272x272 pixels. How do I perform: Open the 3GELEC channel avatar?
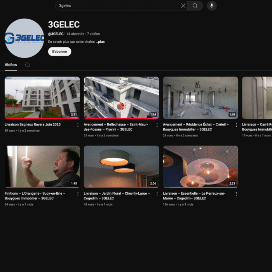(x=24, y=38)
